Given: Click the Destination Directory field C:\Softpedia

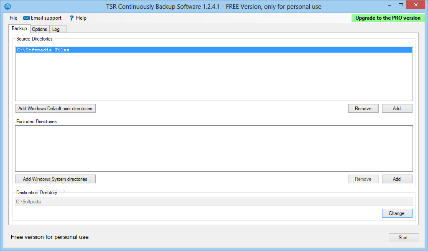Looking at the screenshot, I should (x=214, y=202).
